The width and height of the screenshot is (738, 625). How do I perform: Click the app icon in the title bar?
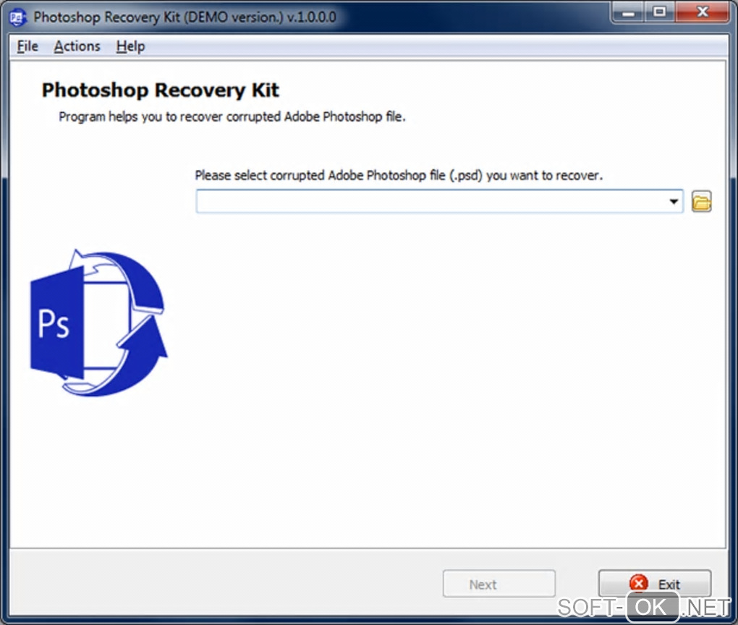coord(18,17)
